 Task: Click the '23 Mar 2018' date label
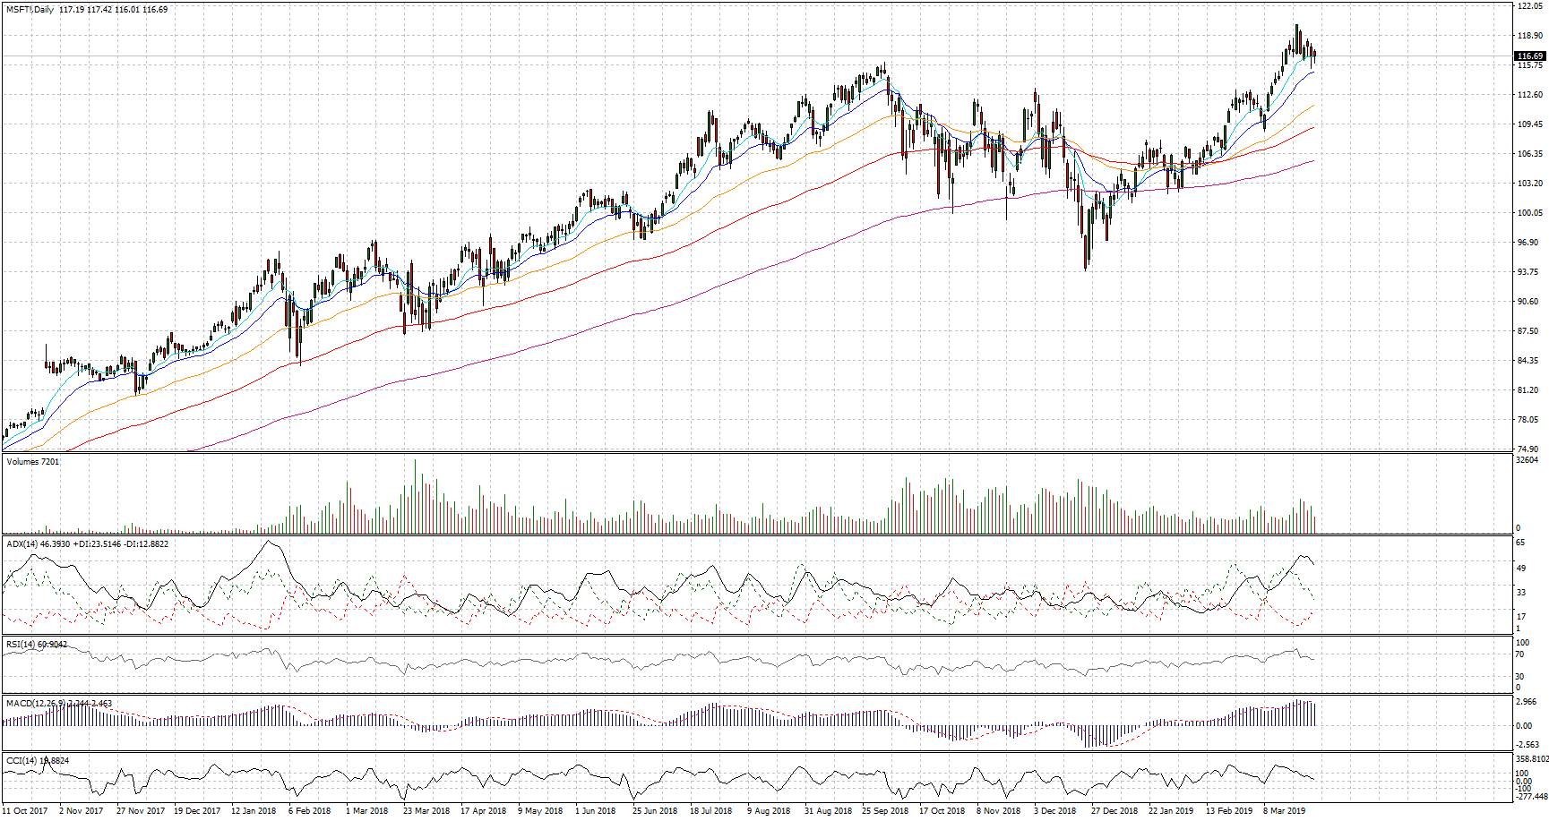426,811
